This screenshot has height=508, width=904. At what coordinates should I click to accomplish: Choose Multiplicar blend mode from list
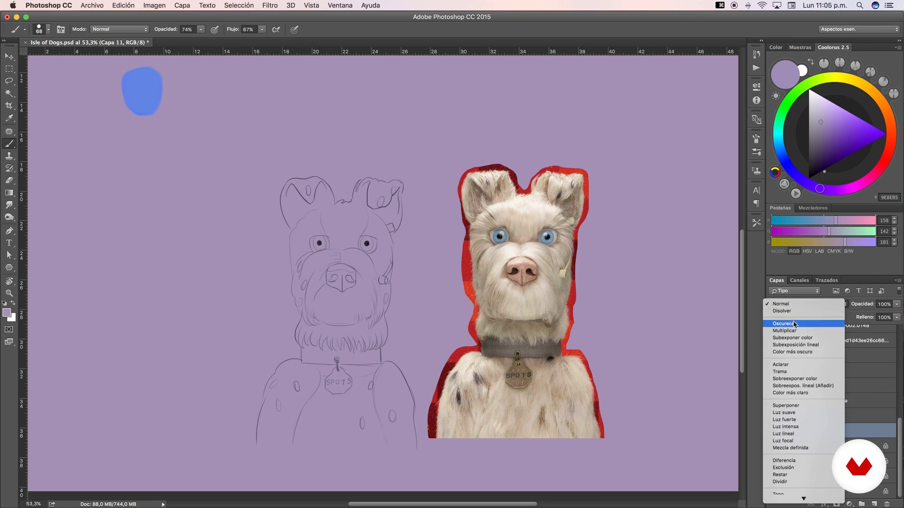point(784,331)
